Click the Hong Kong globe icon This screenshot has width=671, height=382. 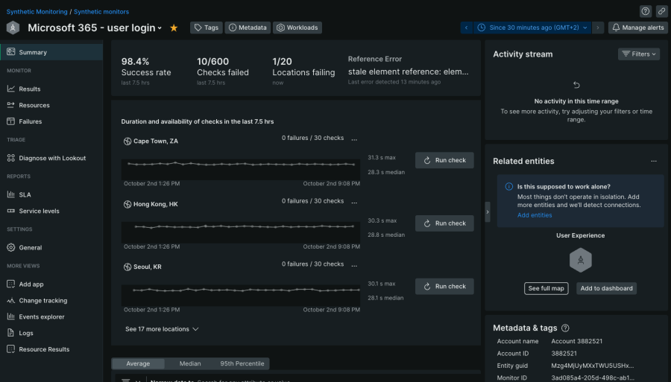coord(127,204)
